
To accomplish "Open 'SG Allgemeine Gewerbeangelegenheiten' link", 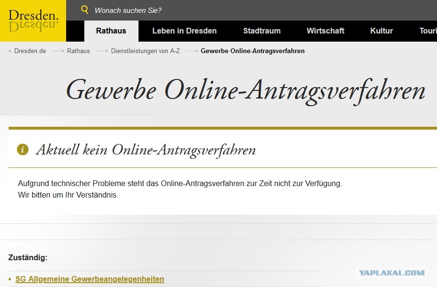I will [x=90, y=279].
